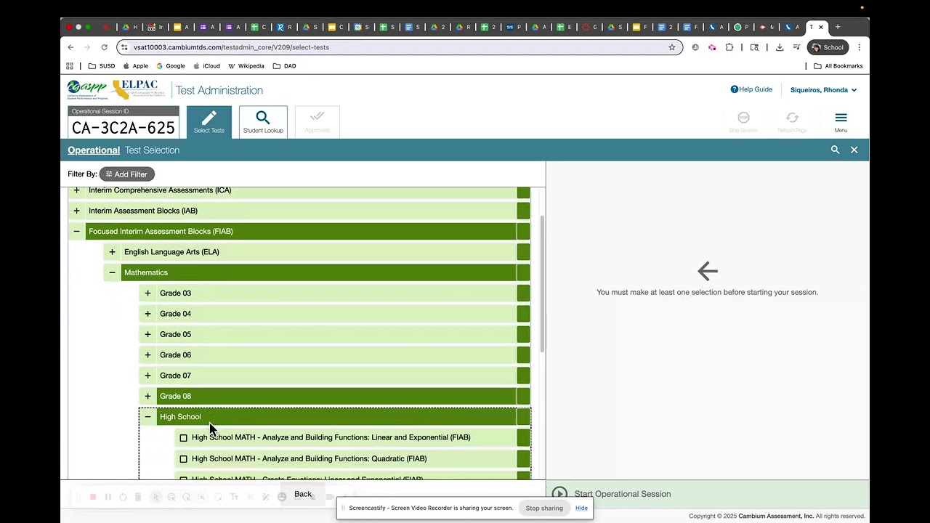Open DAD bookmark folder

pyautogui.click(x=284, y=65)
